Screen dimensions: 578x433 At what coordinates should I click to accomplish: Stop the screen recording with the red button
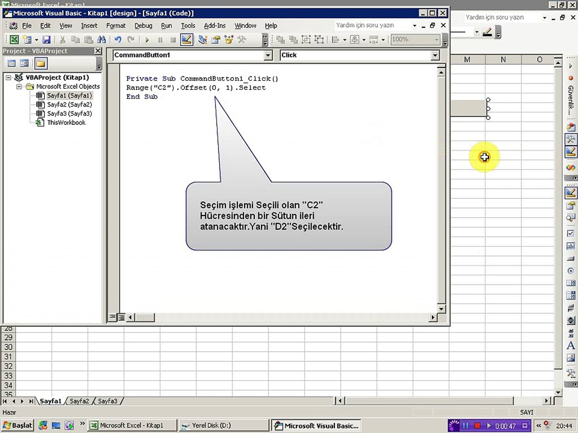pyautogui.click(x=477, y=425)
